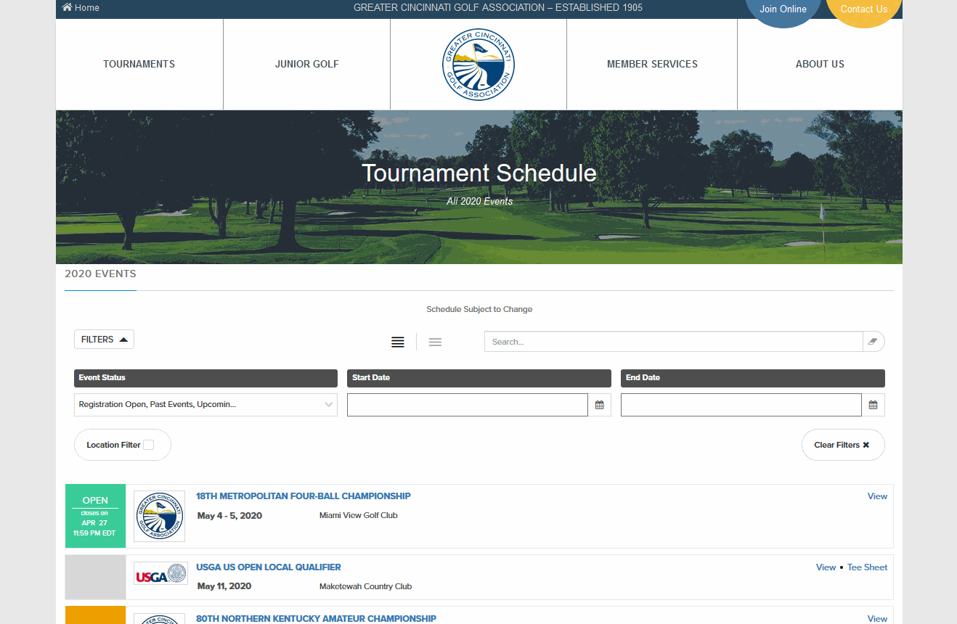This screenshot has width=957, height=624.
Task: Open the Contact Us button
Action: click(864, 9)
